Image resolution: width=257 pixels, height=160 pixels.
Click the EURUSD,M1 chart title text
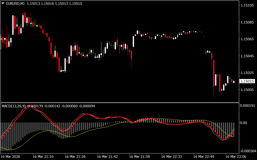[16, 3]
